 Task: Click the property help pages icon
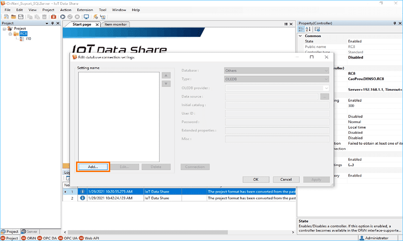tap(317, 29)
